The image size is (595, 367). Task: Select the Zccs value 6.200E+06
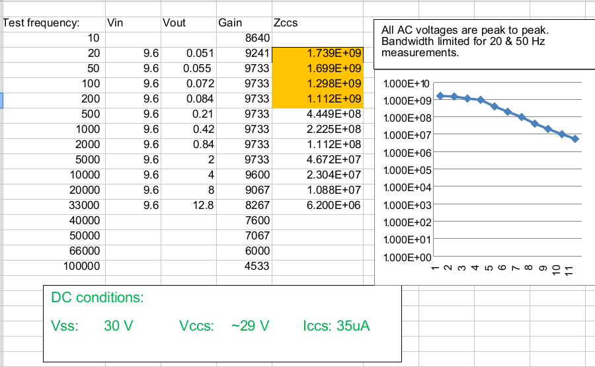(x=317, y=206)
